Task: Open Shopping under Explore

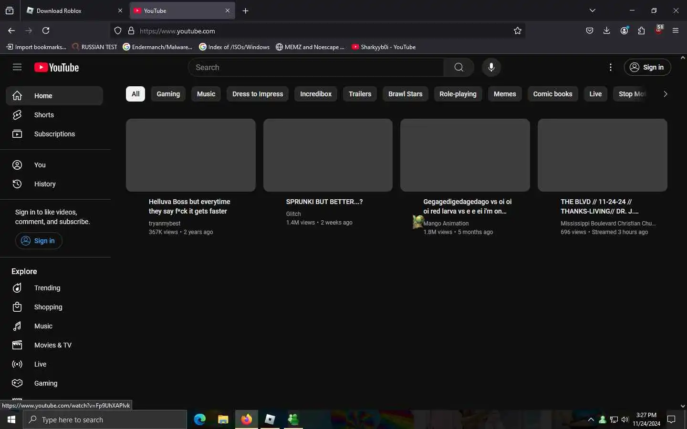Action: click(54, 307)
